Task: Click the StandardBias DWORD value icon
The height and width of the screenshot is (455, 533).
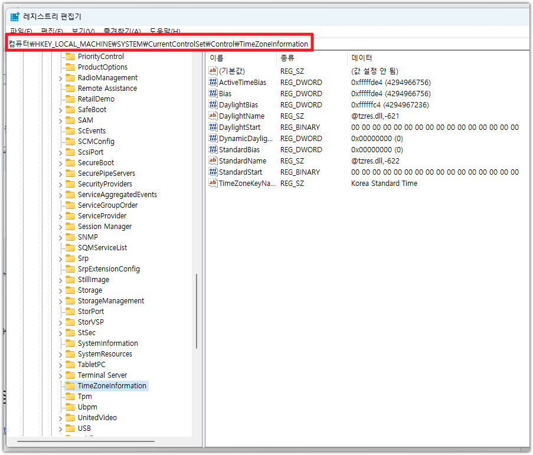Action: (x=213, y=150)
